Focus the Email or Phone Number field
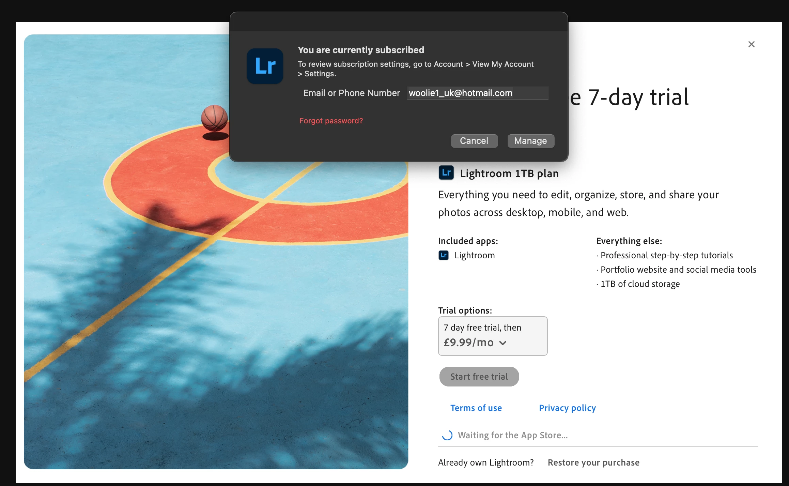The image size is (789, 486). point(477,93)
